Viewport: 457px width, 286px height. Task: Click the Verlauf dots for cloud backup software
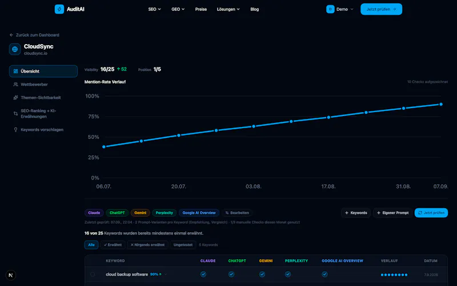[394, 275]
